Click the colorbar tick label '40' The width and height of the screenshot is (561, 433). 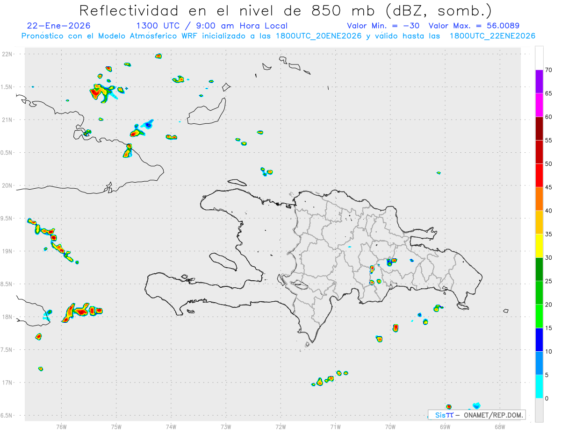(x=549, y=211)
